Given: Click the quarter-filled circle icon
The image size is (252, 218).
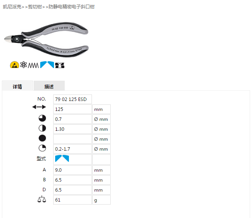Looking at the screenshot, I should [x=42, y=148].
